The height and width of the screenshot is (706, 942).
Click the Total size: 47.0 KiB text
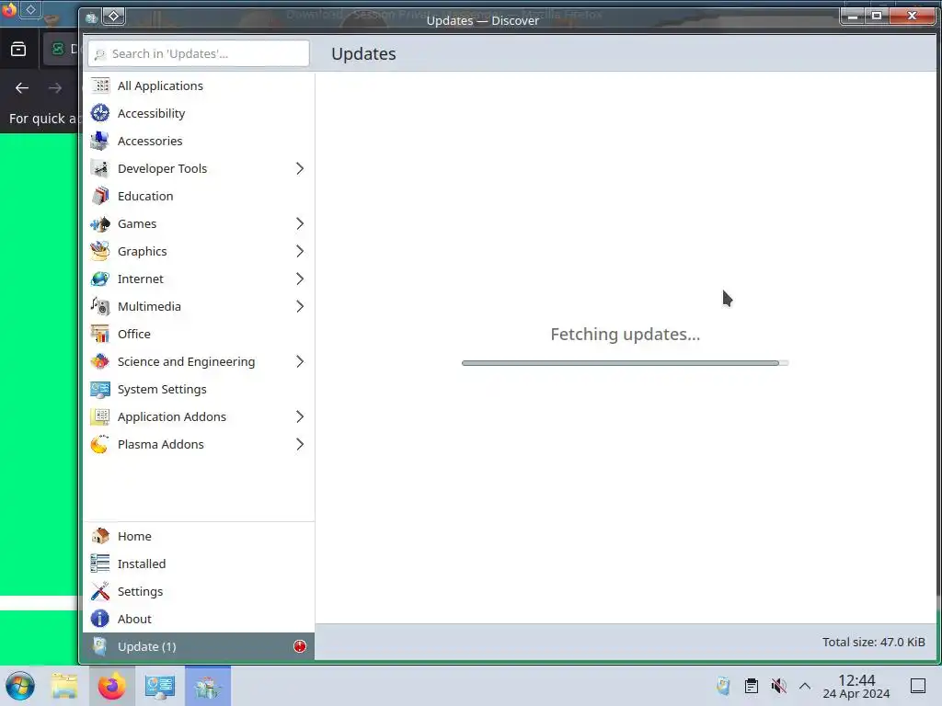(874, 642)
